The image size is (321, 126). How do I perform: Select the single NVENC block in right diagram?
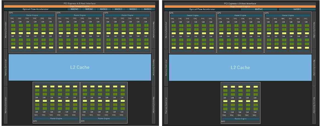259,9
